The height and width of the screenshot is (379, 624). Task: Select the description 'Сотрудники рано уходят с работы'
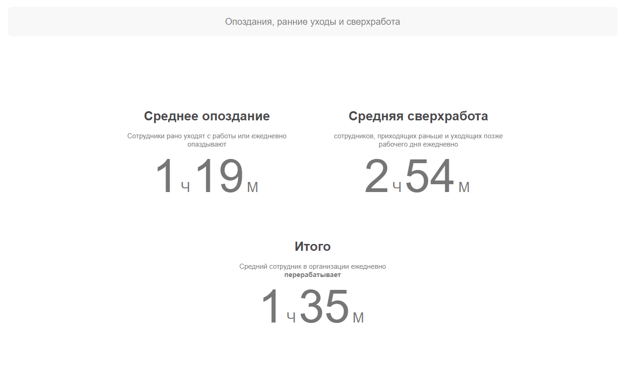pos(181,136)
